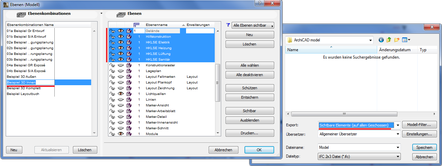The image size is (442, 166).
Task: Click the layer list scrollbar down arrow
Action: click(217, 134)
